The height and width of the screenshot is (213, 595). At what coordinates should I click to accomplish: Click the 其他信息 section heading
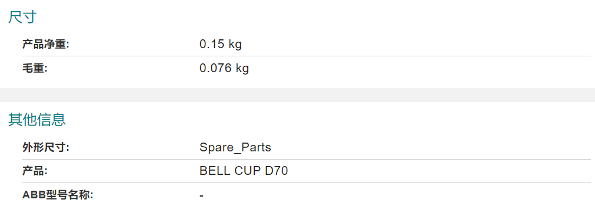pos(37,119)
